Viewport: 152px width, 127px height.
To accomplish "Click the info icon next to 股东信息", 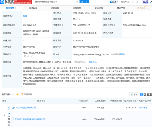I will point(13,94).
